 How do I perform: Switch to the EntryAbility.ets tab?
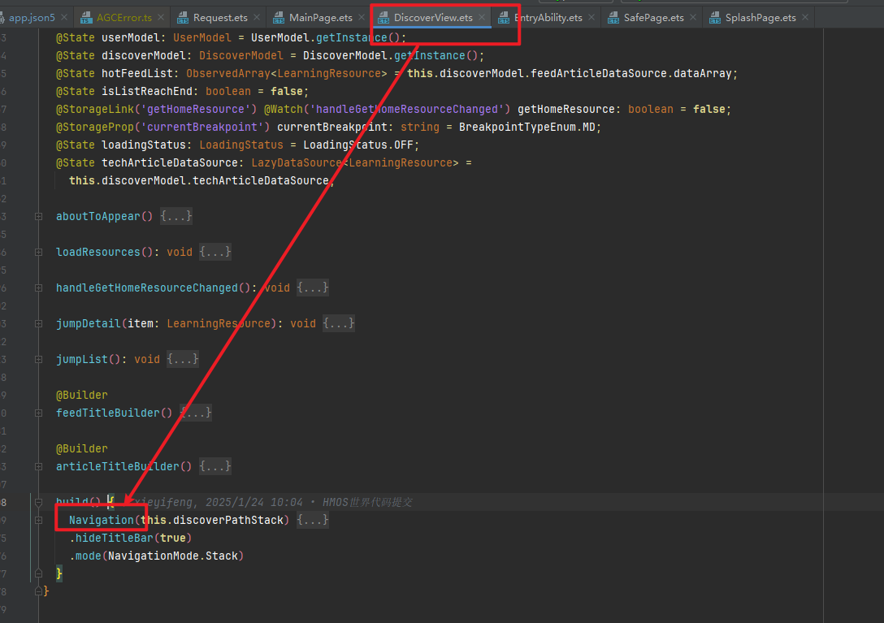click(548, 18)
